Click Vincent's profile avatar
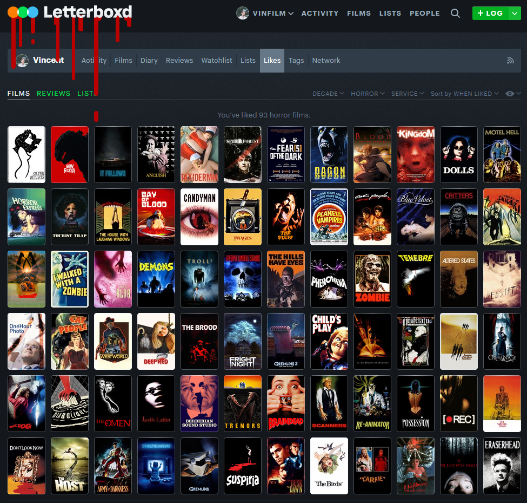 coord(22,61)
